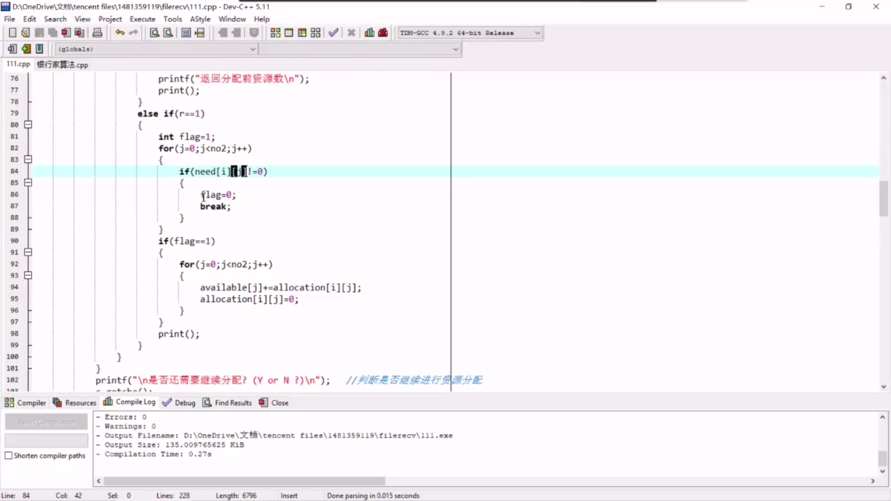Click the Run program window icon
This screenshot has width=891, height=501.
coord(289,33)
